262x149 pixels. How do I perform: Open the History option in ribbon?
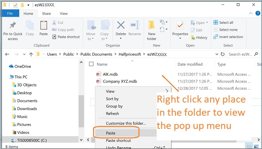[x=199, y=38]
